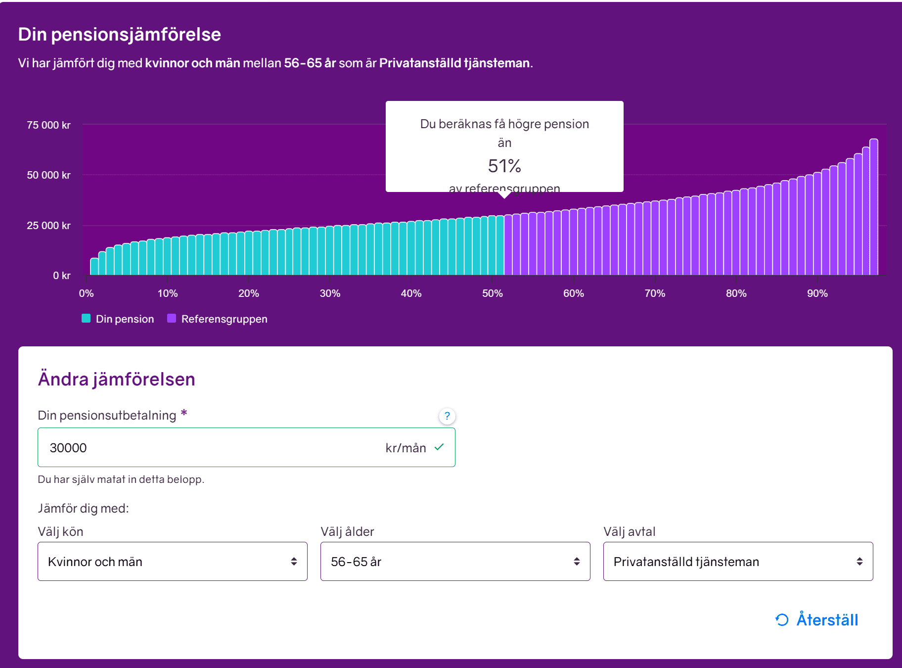Focus the Din pensionsutbetalning input field
This screenshot has height=668, width=902.
[213, 448]
